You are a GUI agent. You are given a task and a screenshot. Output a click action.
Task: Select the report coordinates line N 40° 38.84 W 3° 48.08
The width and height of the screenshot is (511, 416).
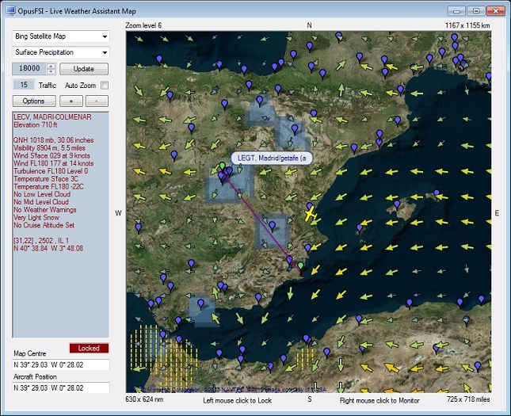click(48, 249)
